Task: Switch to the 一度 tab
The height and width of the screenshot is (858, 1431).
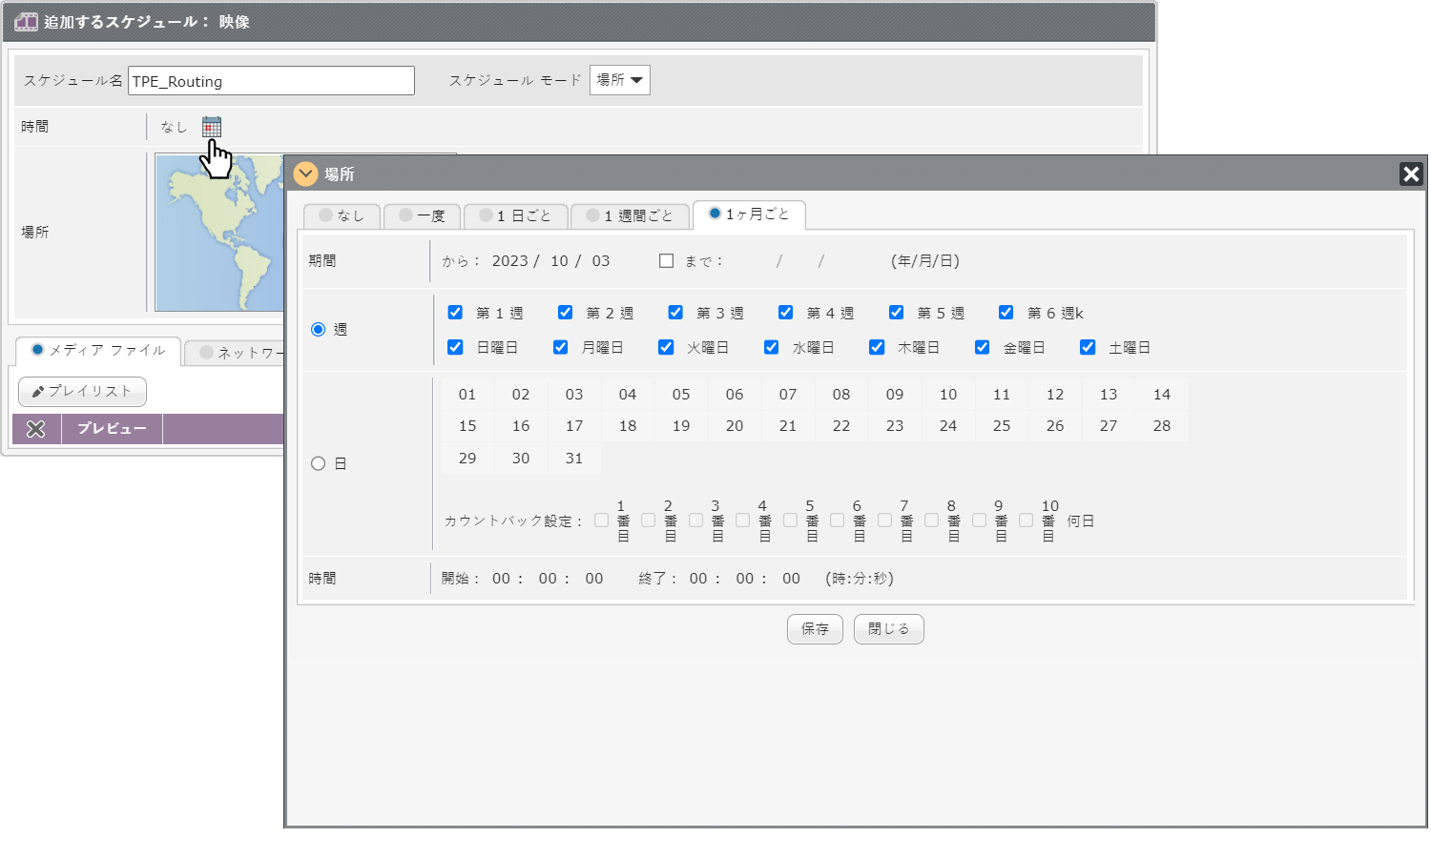Action: (422, 216)
